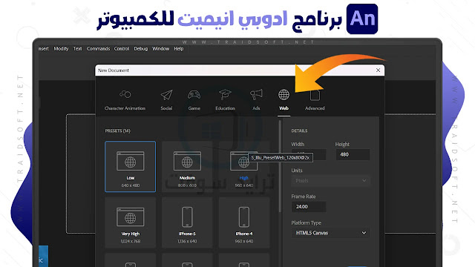This screenshot has height=267, width=475.
Task: Choose the Ads megaphone icon
Action: pyautogui.click(x=256, y=95)
